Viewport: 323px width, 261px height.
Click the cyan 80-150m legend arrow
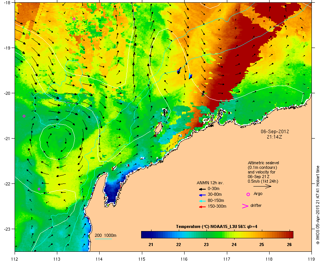point(202,201)
